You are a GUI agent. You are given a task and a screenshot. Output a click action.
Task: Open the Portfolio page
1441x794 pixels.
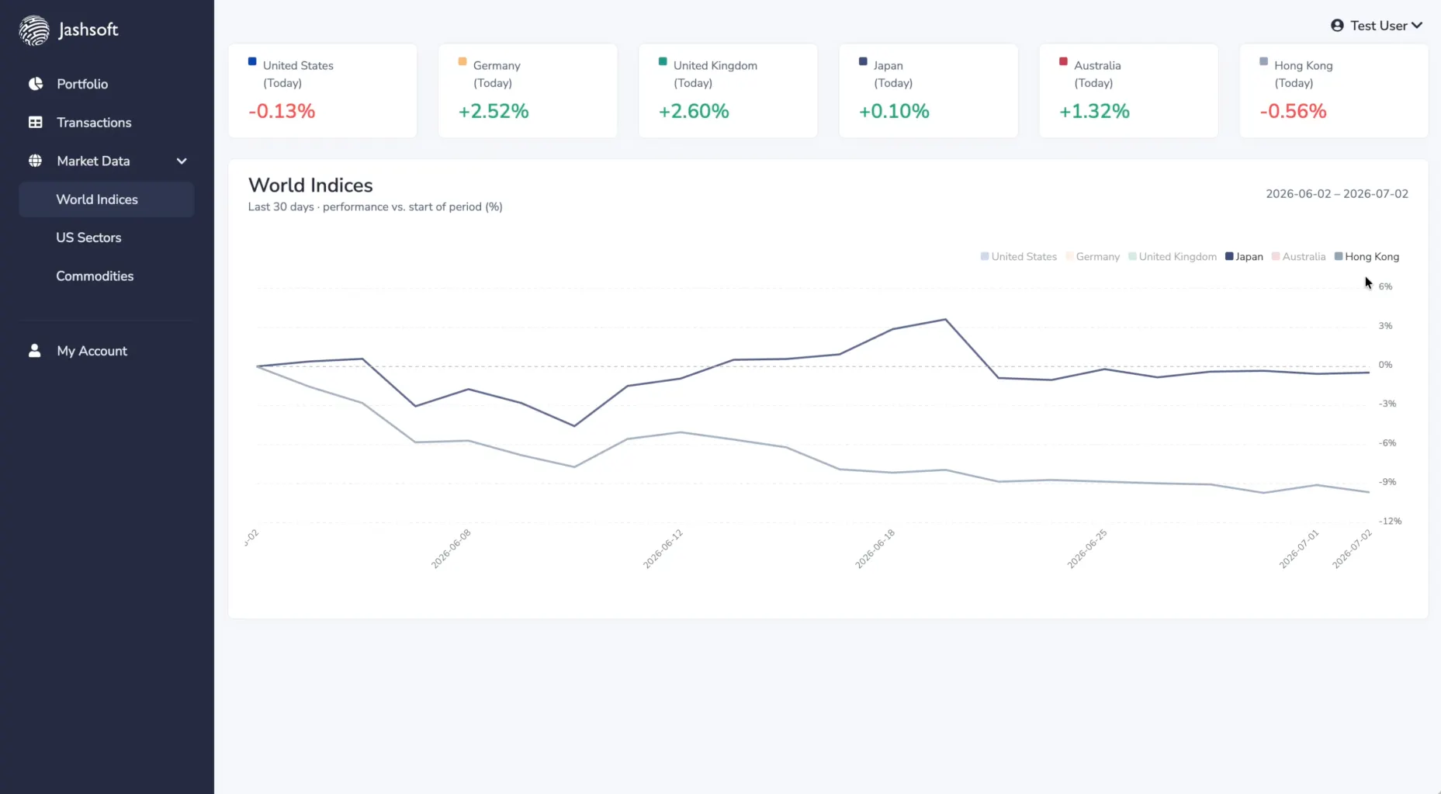[x=82, y=84]
